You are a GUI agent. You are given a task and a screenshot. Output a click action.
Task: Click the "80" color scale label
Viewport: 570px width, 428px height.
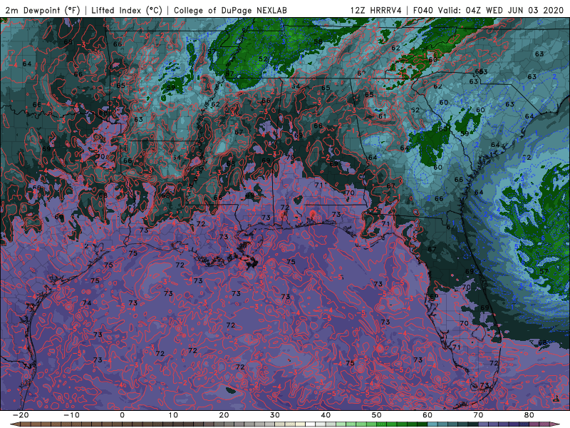point(529,415)
